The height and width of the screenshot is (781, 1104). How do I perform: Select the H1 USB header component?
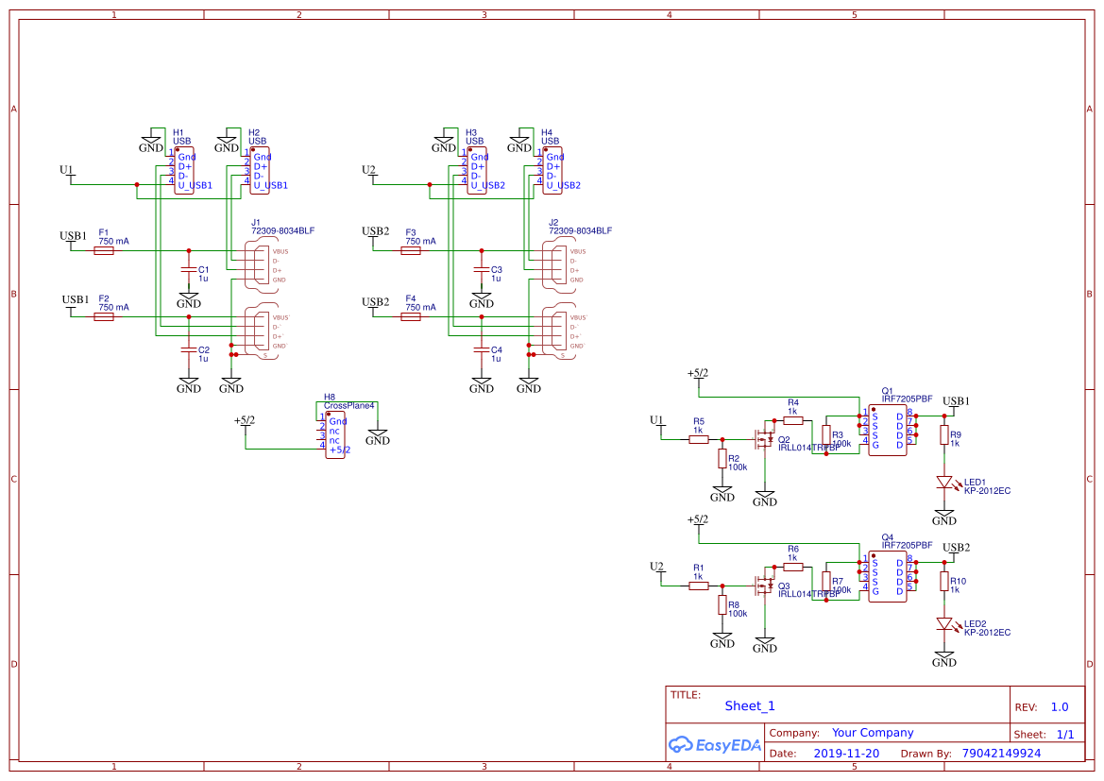tap(184, 170)
